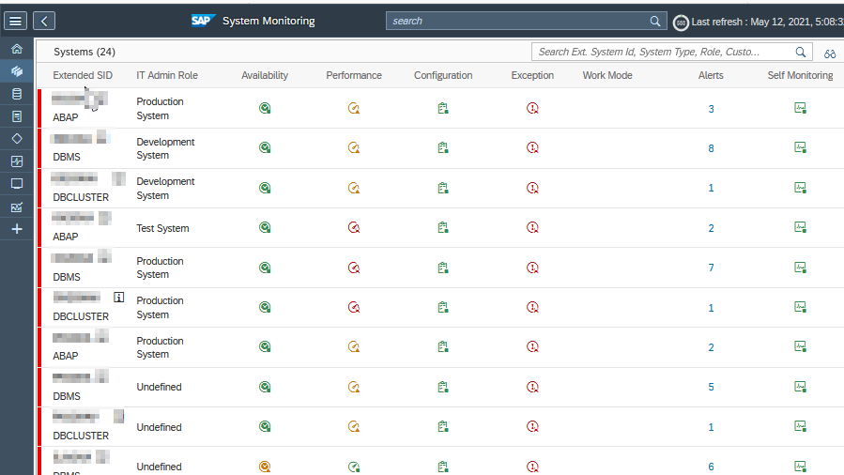Open the 6 alerts link in the last row
The image size is (844, 475).
tap(711, 467)
